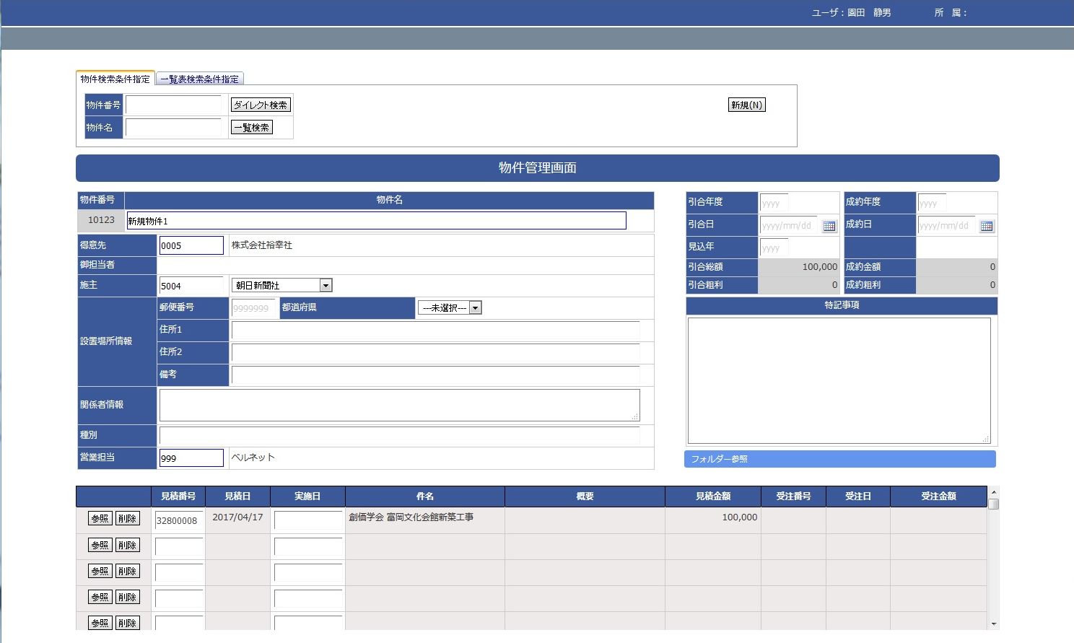The image size is (1074, 643).
Task: Click the 一覧検索 button
Action: tap(251, 128)
